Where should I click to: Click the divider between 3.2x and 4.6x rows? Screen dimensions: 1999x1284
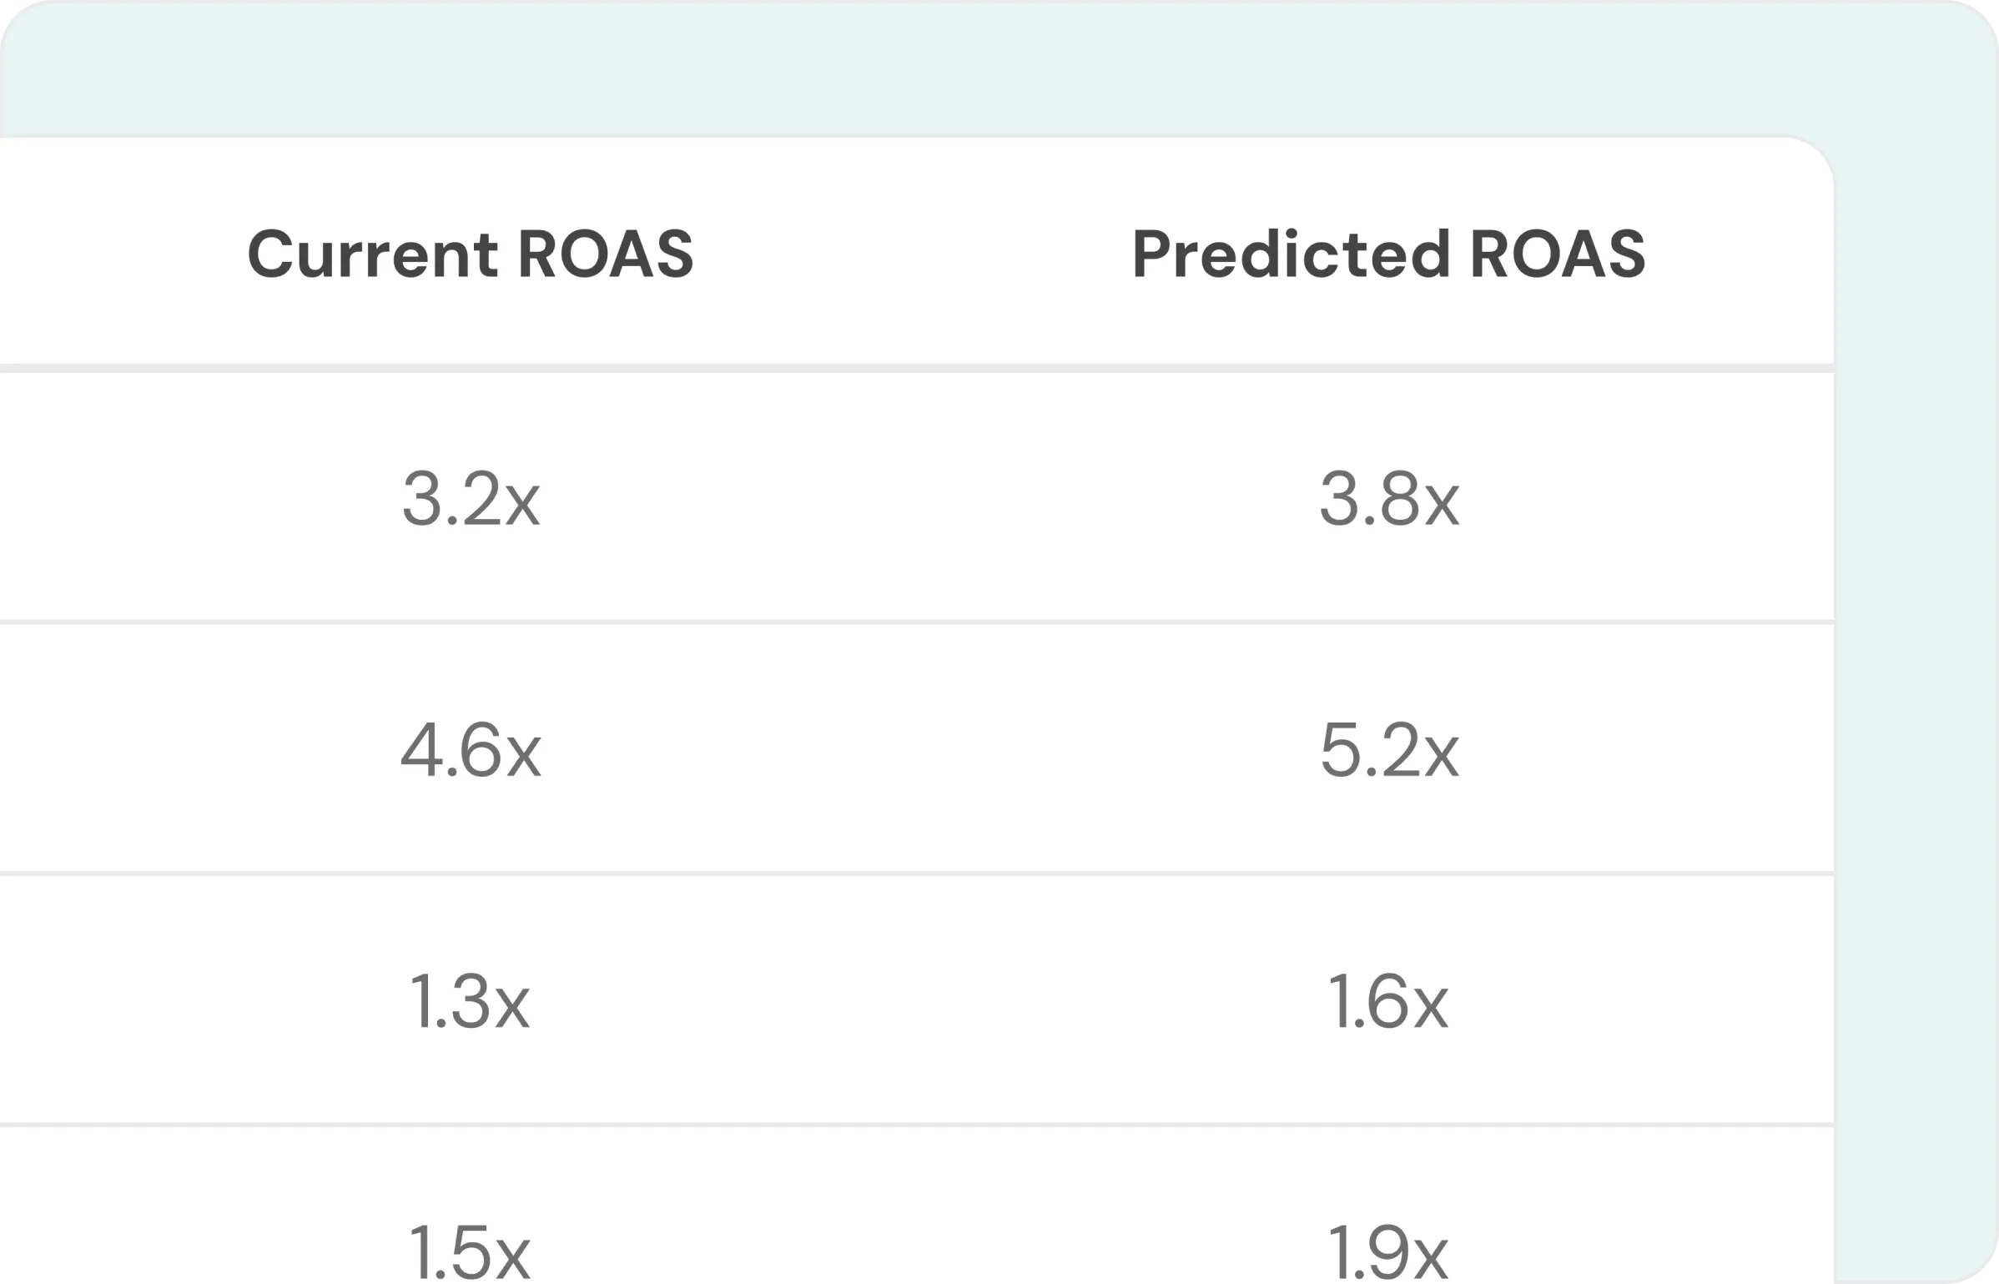coord(917,622)
